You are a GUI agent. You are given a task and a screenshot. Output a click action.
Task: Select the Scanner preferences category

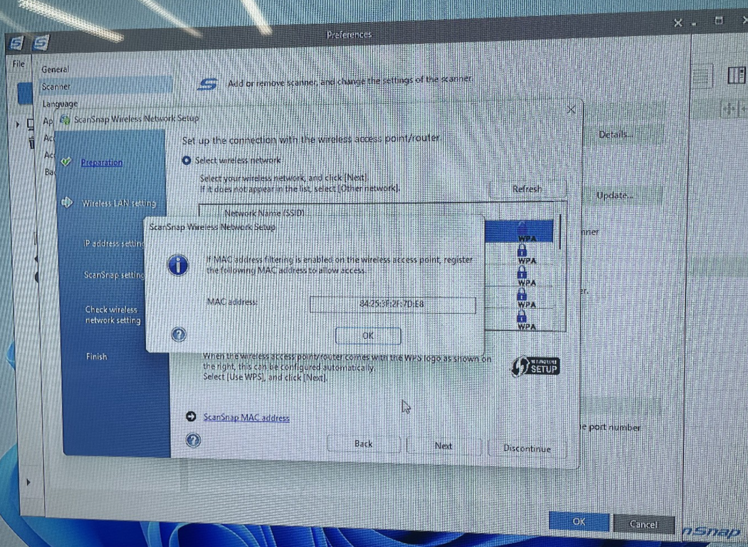coord(56,87)
